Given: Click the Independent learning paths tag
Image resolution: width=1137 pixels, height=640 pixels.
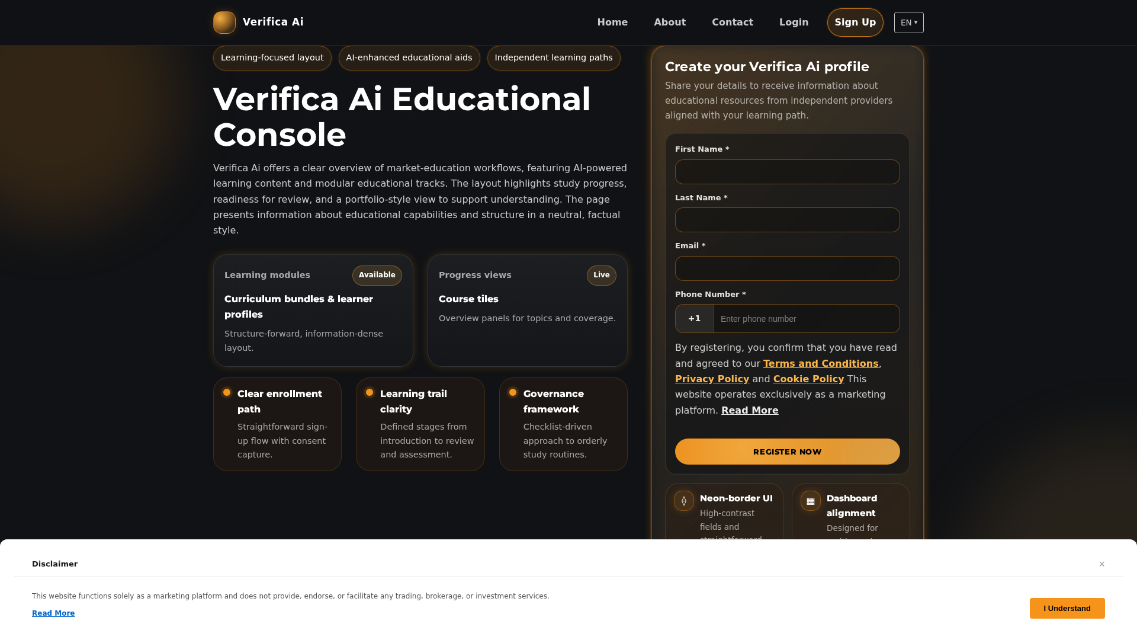Looking at the screenshot, I should click(554, 58).
